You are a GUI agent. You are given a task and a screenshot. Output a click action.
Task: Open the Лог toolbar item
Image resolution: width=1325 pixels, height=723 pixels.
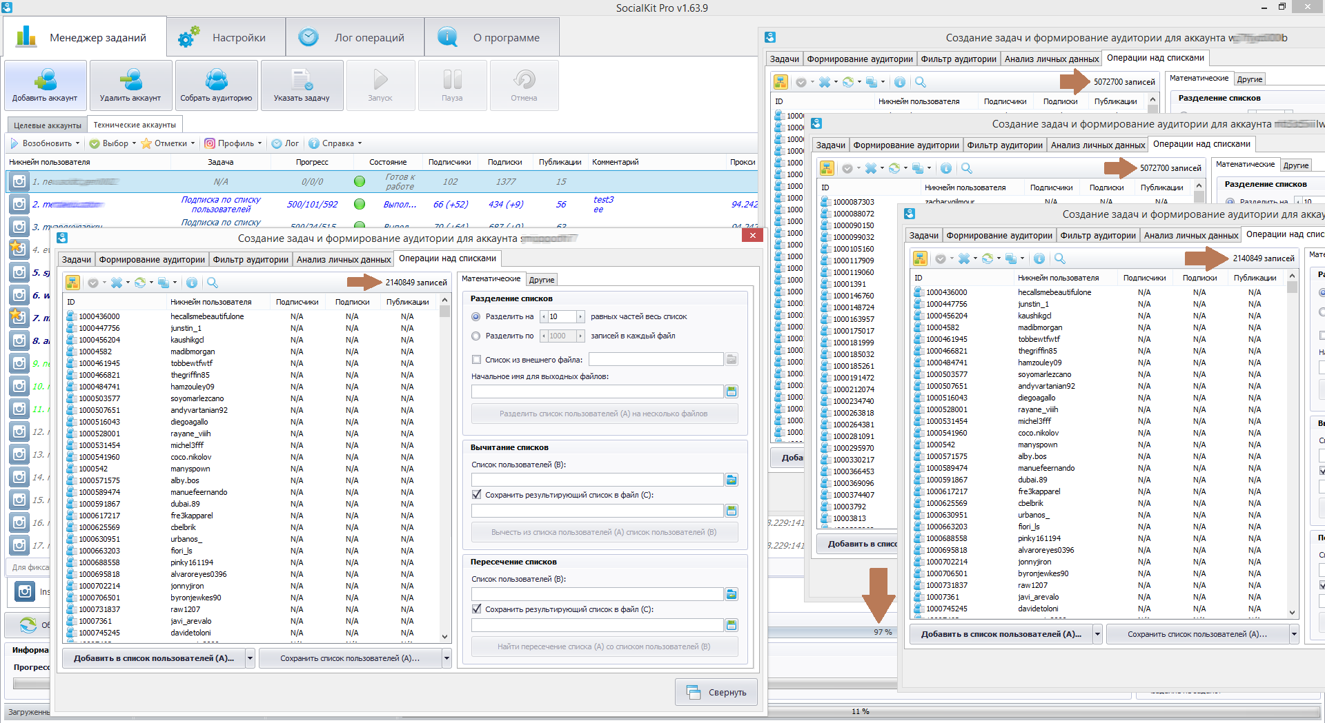(x=285, y=143)
